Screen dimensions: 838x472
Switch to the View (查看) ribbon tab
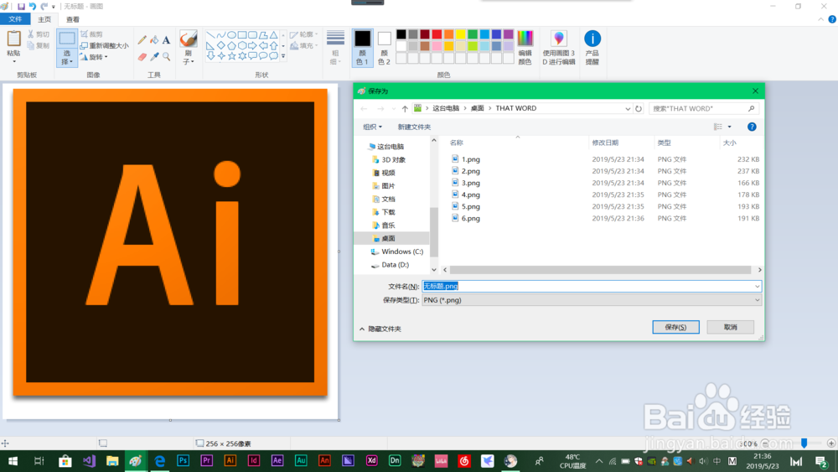tap(73, 19)
